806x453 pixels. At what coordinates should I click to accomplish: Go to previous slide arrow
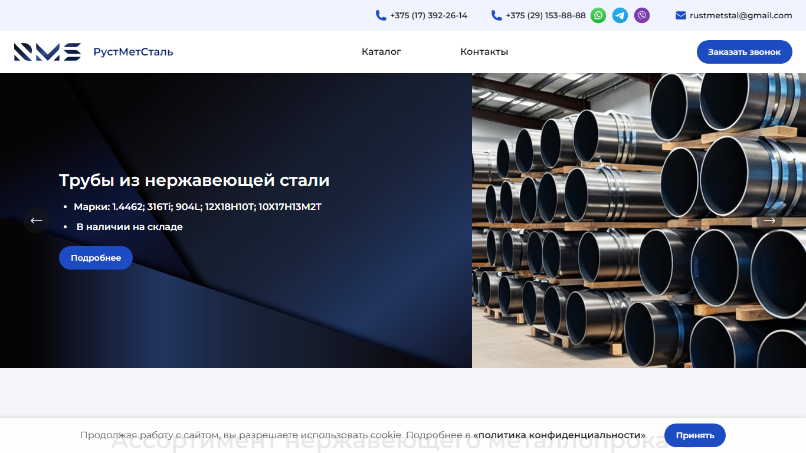coord(37,221)
